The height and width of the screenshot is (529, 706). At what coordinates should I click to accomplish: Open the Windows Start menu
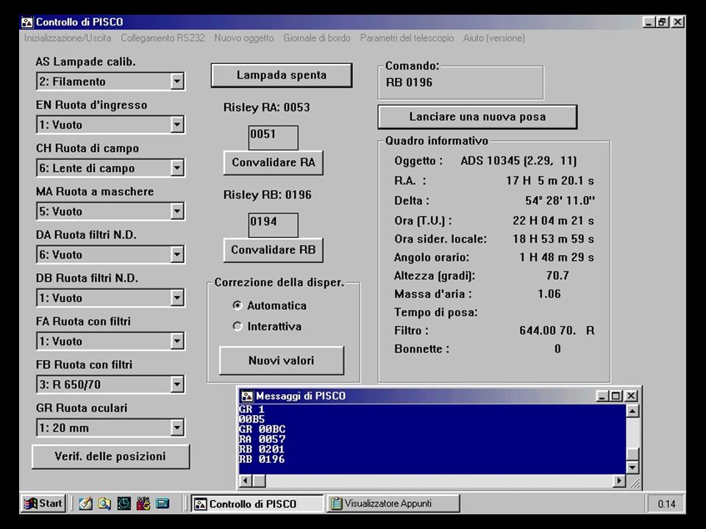point(43,503)
